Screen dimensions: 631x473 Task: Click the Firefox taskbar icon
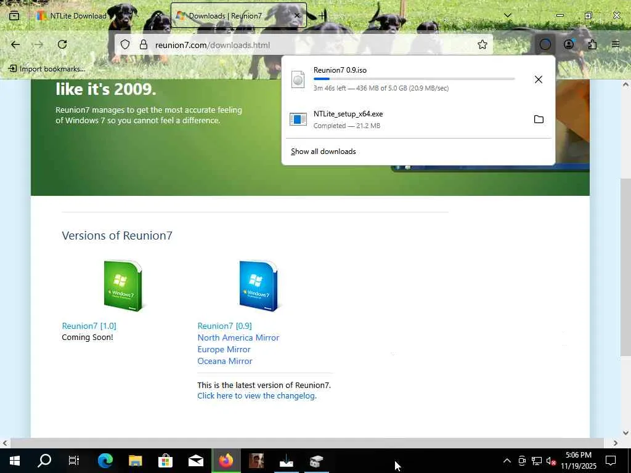tap(226, 461)
